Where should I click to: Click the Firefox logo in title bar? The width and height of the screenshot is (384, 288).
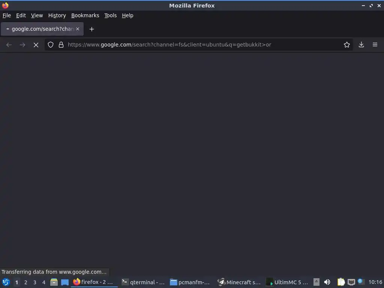coord(5,5)
